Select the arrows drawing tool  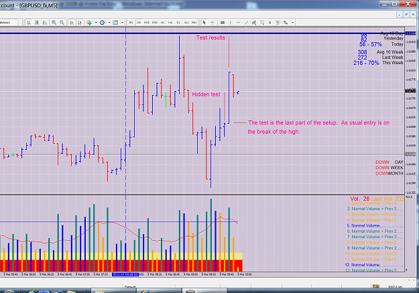286,23
